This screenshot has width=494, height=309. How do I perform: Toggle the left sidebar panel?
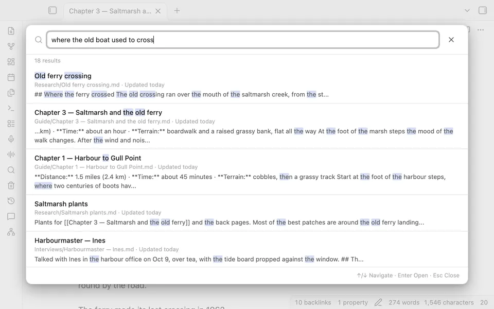point(52,11)
